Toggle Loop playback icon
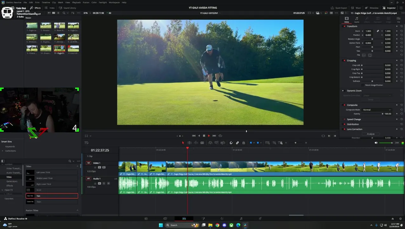Screen dimensions: 405x229 coord(220,136)
